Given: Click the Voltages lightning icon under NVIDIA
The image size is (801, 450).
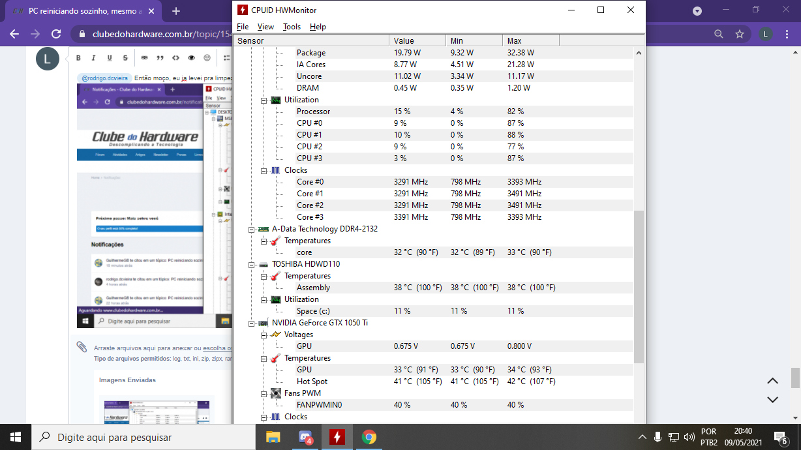Looking at the screenshot, I should coord(276,335).
